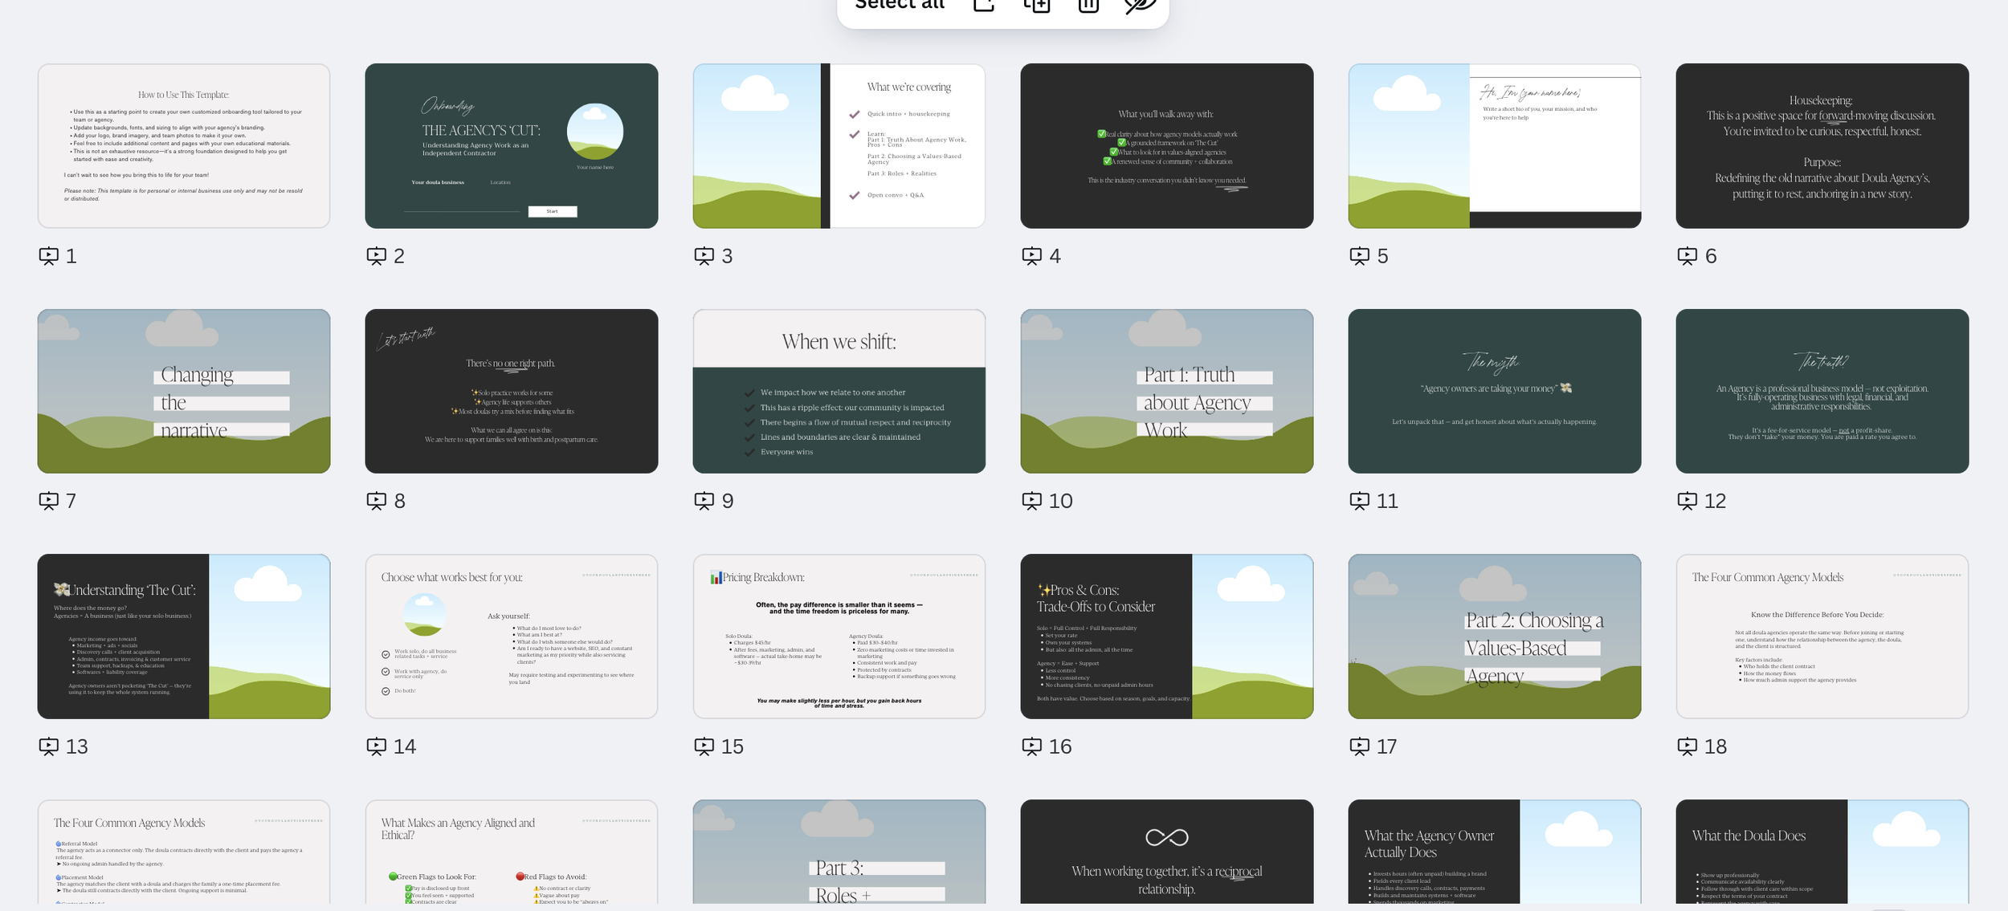This screenshot has height=911, width=2008.
Task: Click the notes icon beside number 12
Action: (x=1687, y=501)
